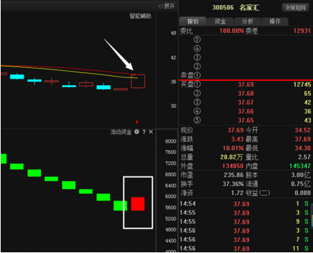The image size is (313, 253).
Task: Expand the panel with the 展开 arrows
Action: point(167,6)
